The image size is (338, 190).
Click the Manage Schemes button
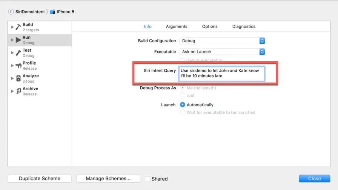pos(108,179)
